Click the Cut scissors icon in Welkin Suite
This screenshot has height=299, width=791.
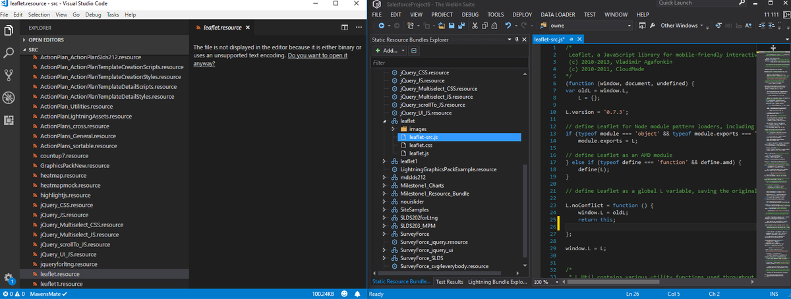click(x=475, y=26)
